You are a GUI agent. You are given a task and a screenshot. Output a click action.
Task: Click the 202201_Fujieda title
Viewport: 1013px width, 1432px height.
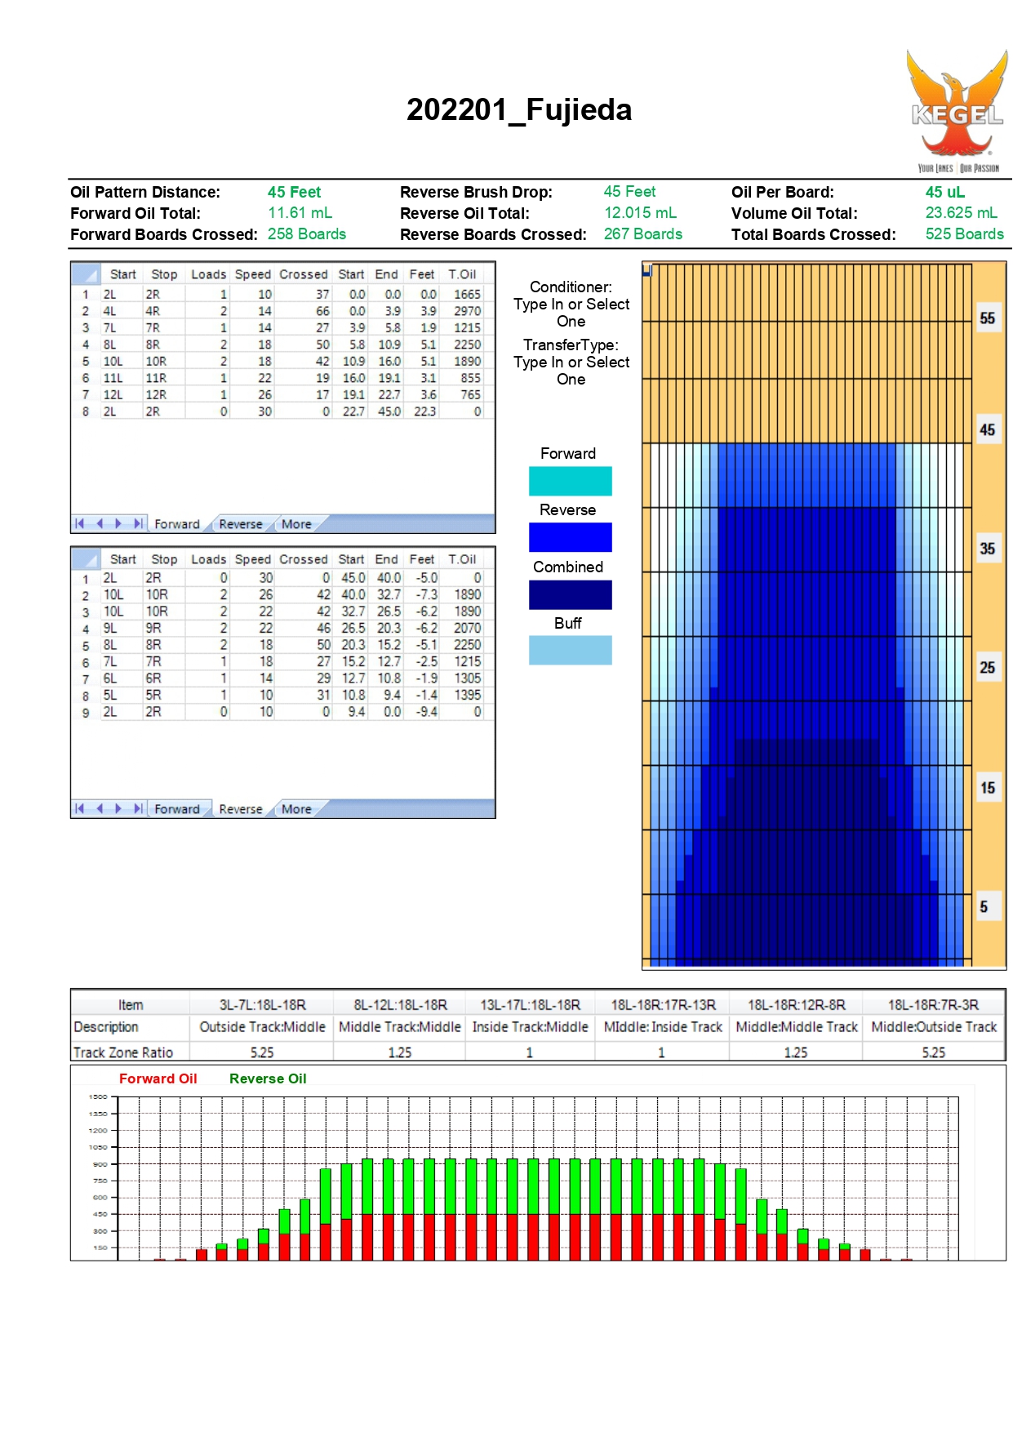pyautogui.click(x=519, y=109)
